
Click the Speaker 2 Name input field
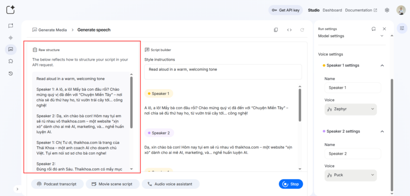(353, 154)
